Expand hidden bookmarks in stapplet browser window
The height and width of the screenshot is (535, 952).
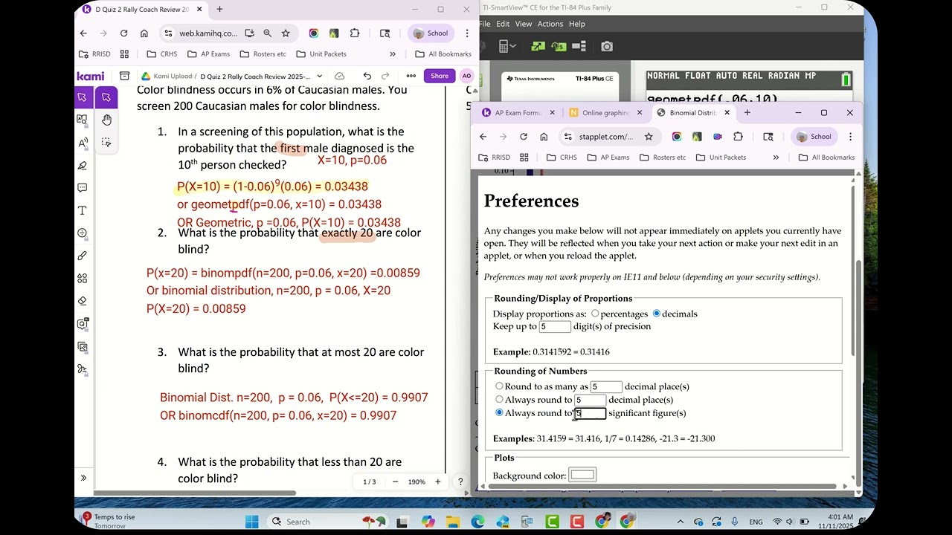776,158
